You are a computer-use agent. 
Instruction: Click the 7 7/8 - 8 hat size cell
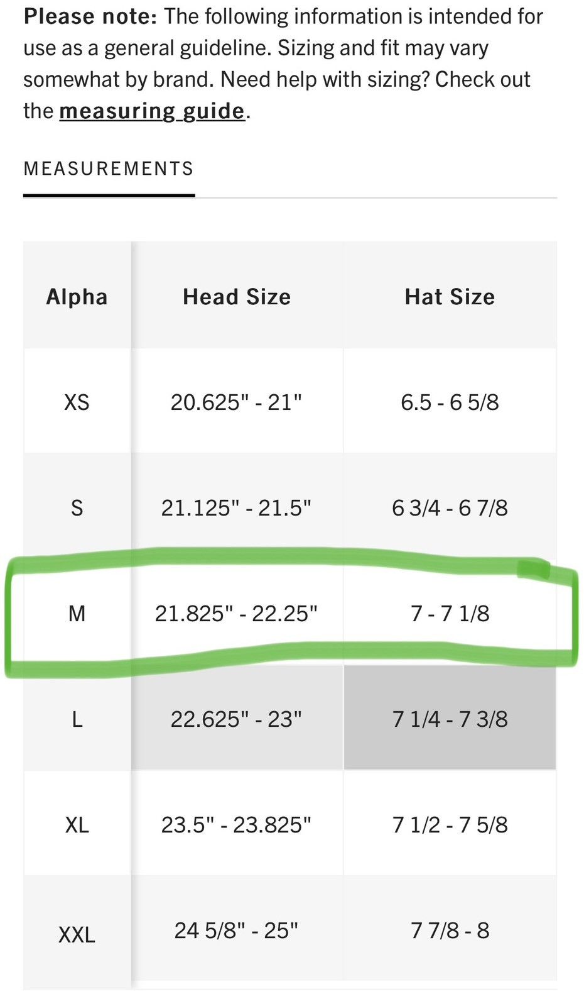[450, 930]
